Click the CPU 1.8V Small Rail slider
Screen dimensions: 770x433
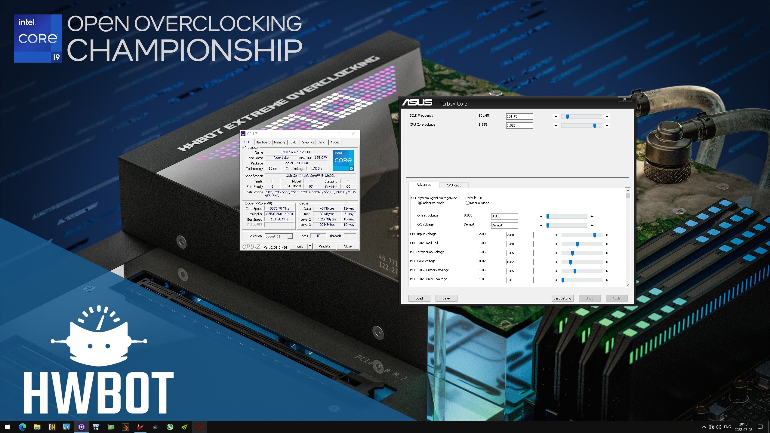pos(582,244)
